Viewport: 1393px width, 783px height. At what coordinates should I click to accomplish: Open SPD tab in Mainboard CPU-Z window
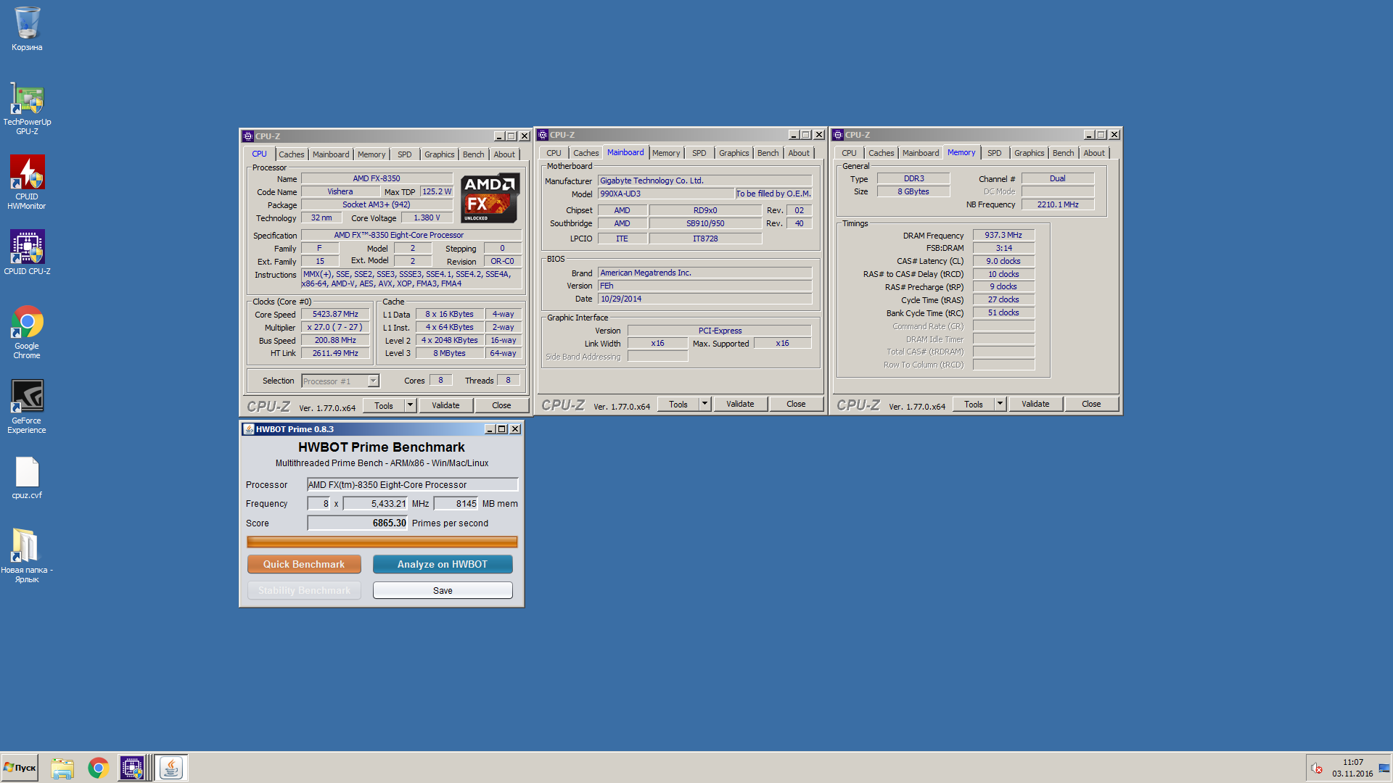click(x=699, y=153)
